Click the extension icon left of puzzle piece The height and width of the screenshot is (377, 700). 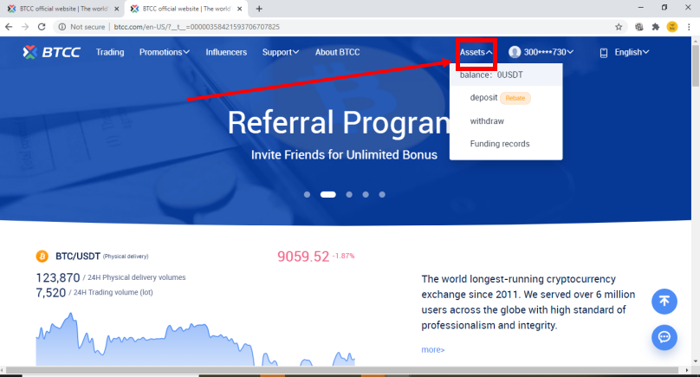click(638, 27)
